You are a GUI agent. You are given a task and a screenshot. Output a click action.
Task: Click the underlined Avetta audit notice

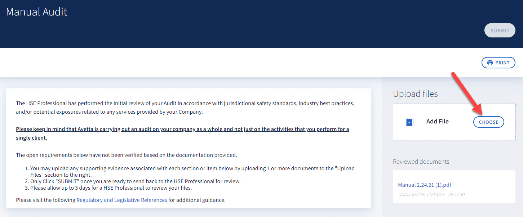coord(182,133)
